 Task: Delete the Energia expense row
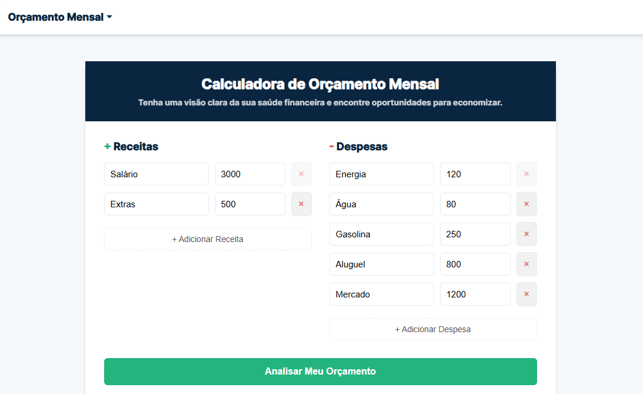[527, 174]
